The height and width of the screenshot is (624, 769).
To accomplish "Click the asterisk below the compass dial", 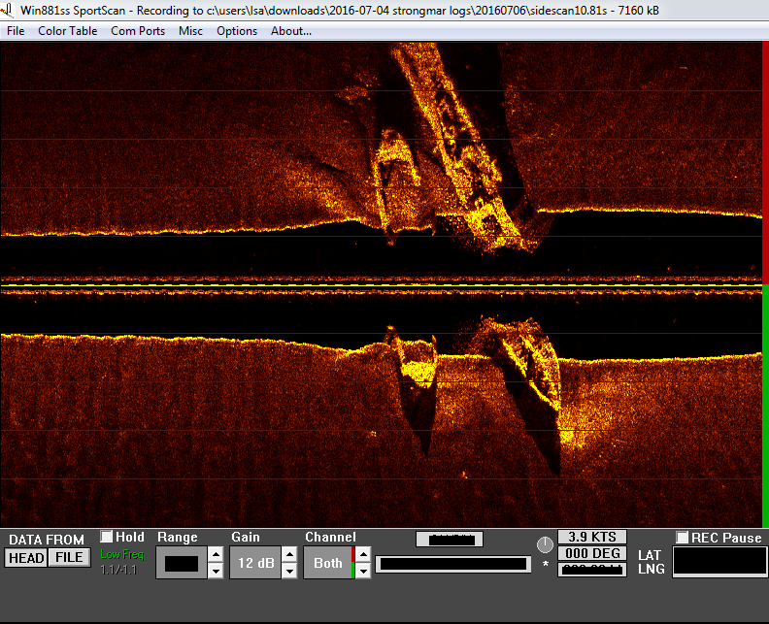I will pos(546,565).
